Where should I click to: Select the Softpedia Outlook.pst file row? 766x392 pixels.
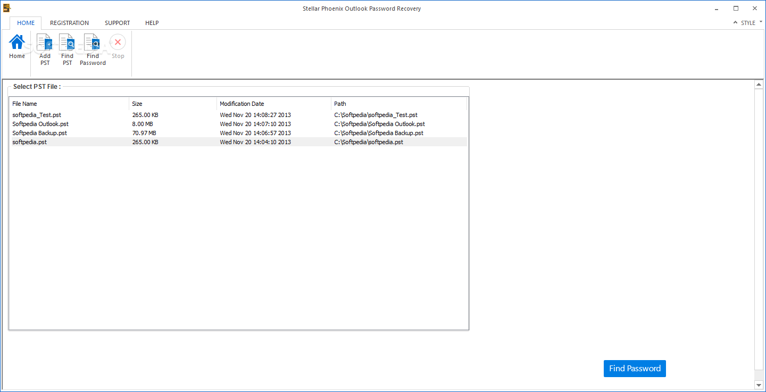pyautogui.click(x=238, y=124)
